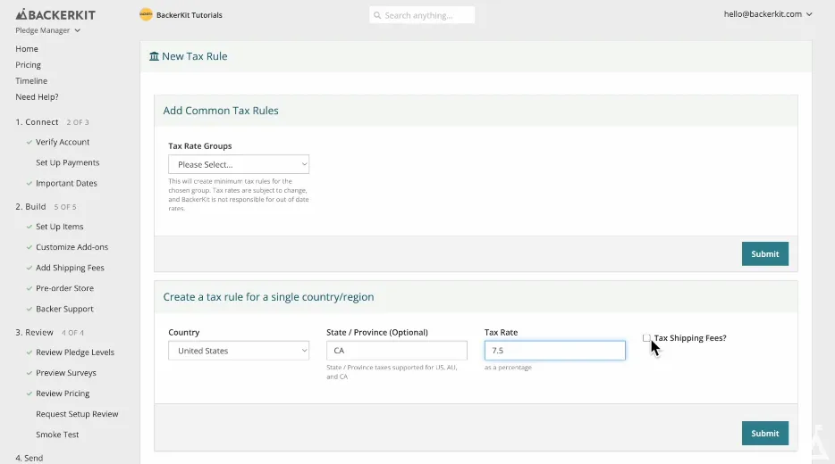Open the Country dropdown showing United States
Screen dimensions: 835x464
(x=239, y=351)
